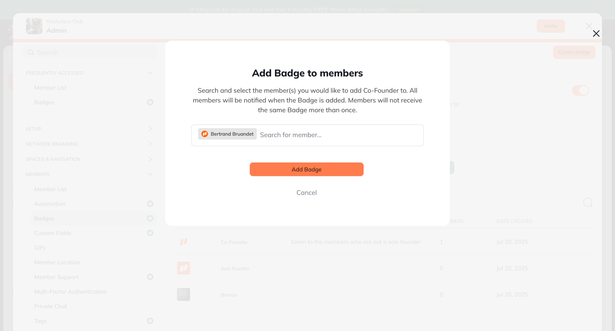Click the plus icon beside Custom Fields
The height and width of the screenshot is (331, 615).
pos(150,233)
